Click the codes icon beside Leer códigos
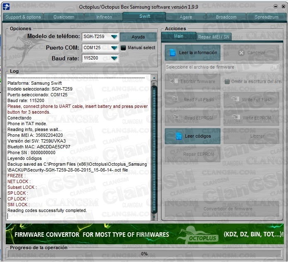Image resolution: width=288 pixels, height=262 pixels. pos(179,136)
